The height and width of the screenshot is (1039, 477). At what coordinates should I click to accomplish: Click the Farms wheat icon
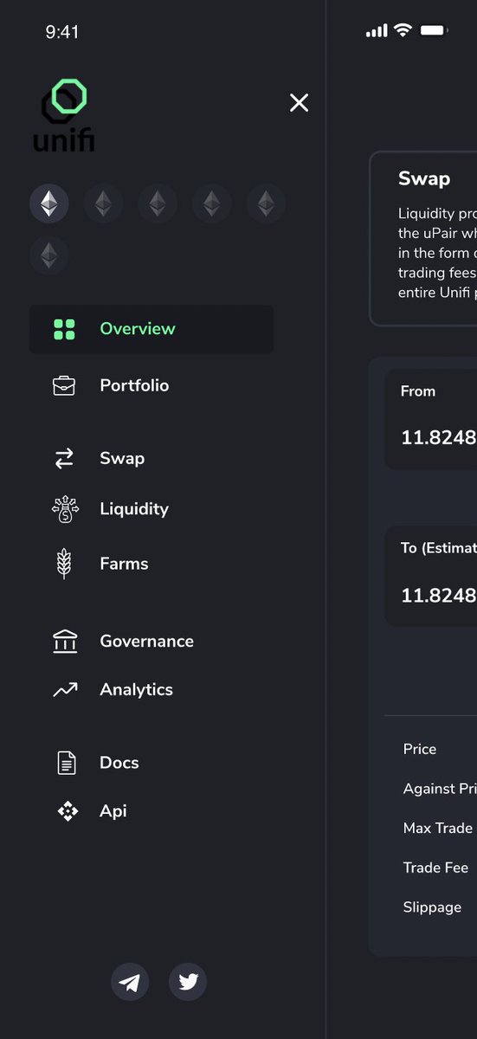click(64, 564)
